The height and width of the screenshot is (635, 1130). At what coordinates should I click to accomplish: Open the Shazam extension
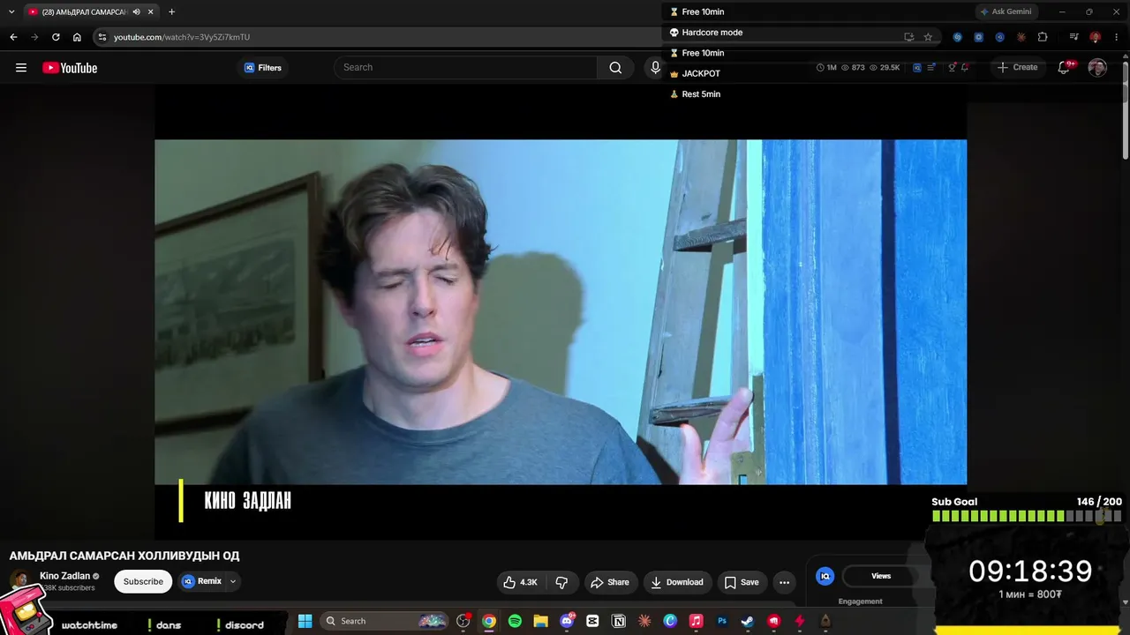click(x=958, y=37)
